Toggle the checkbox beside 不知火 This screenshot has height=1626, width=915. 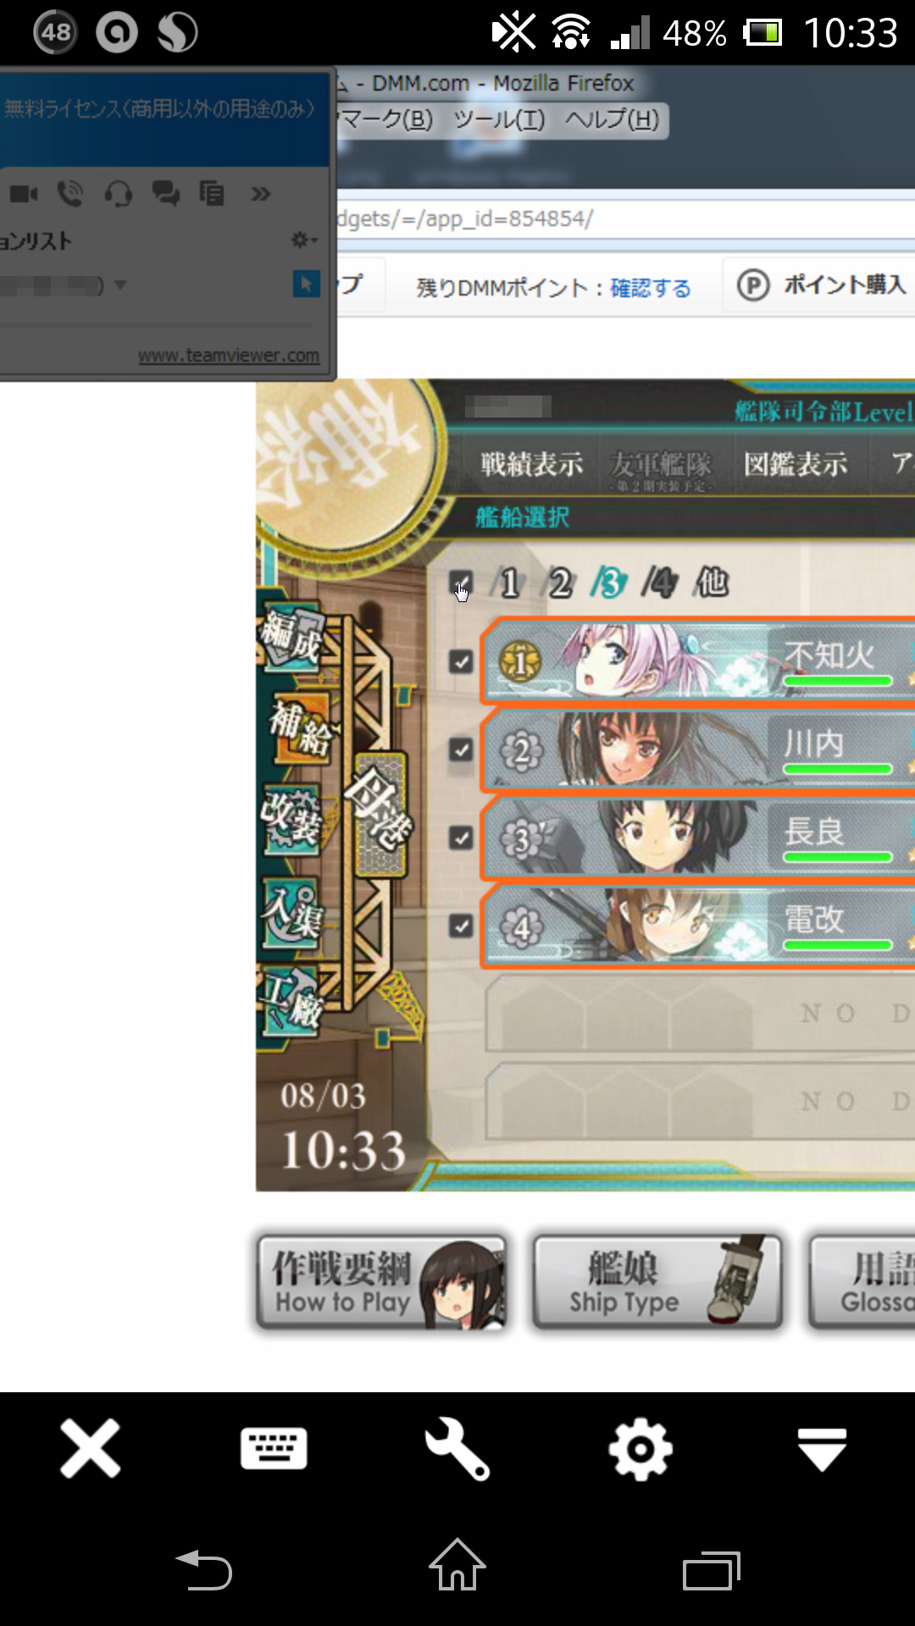point(461,661)
